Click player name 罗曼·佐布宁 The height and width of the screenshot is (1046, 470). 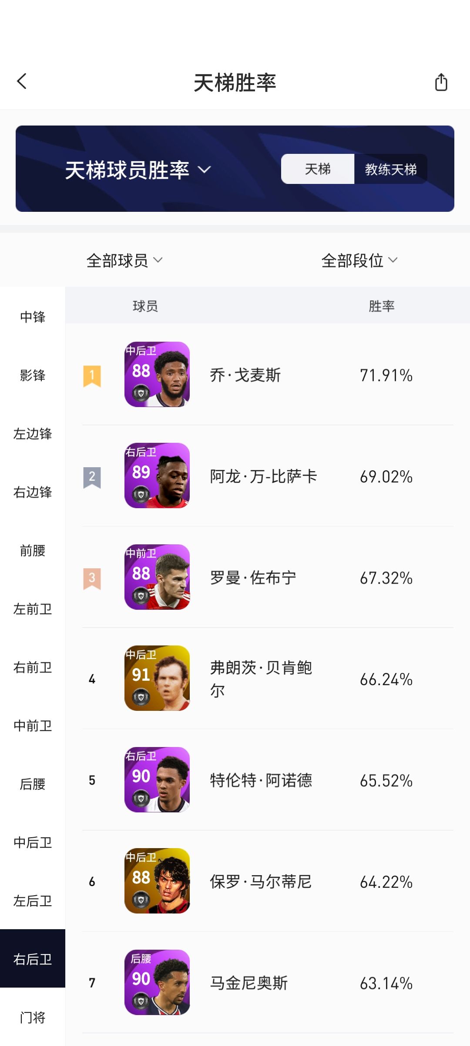253,578
